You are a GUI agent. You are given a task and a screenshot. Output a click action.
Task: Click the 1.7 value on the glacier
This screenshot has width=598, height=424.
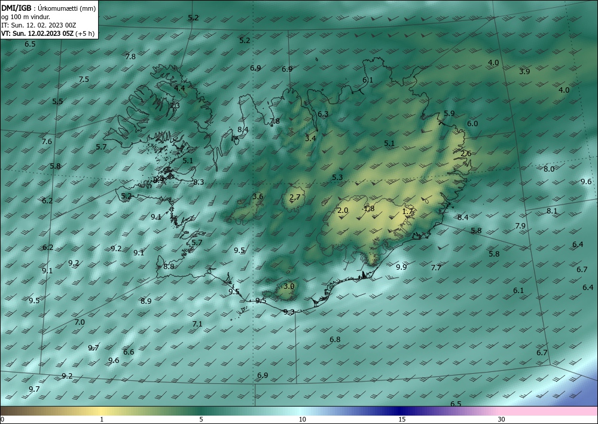(x=408, y=211)
